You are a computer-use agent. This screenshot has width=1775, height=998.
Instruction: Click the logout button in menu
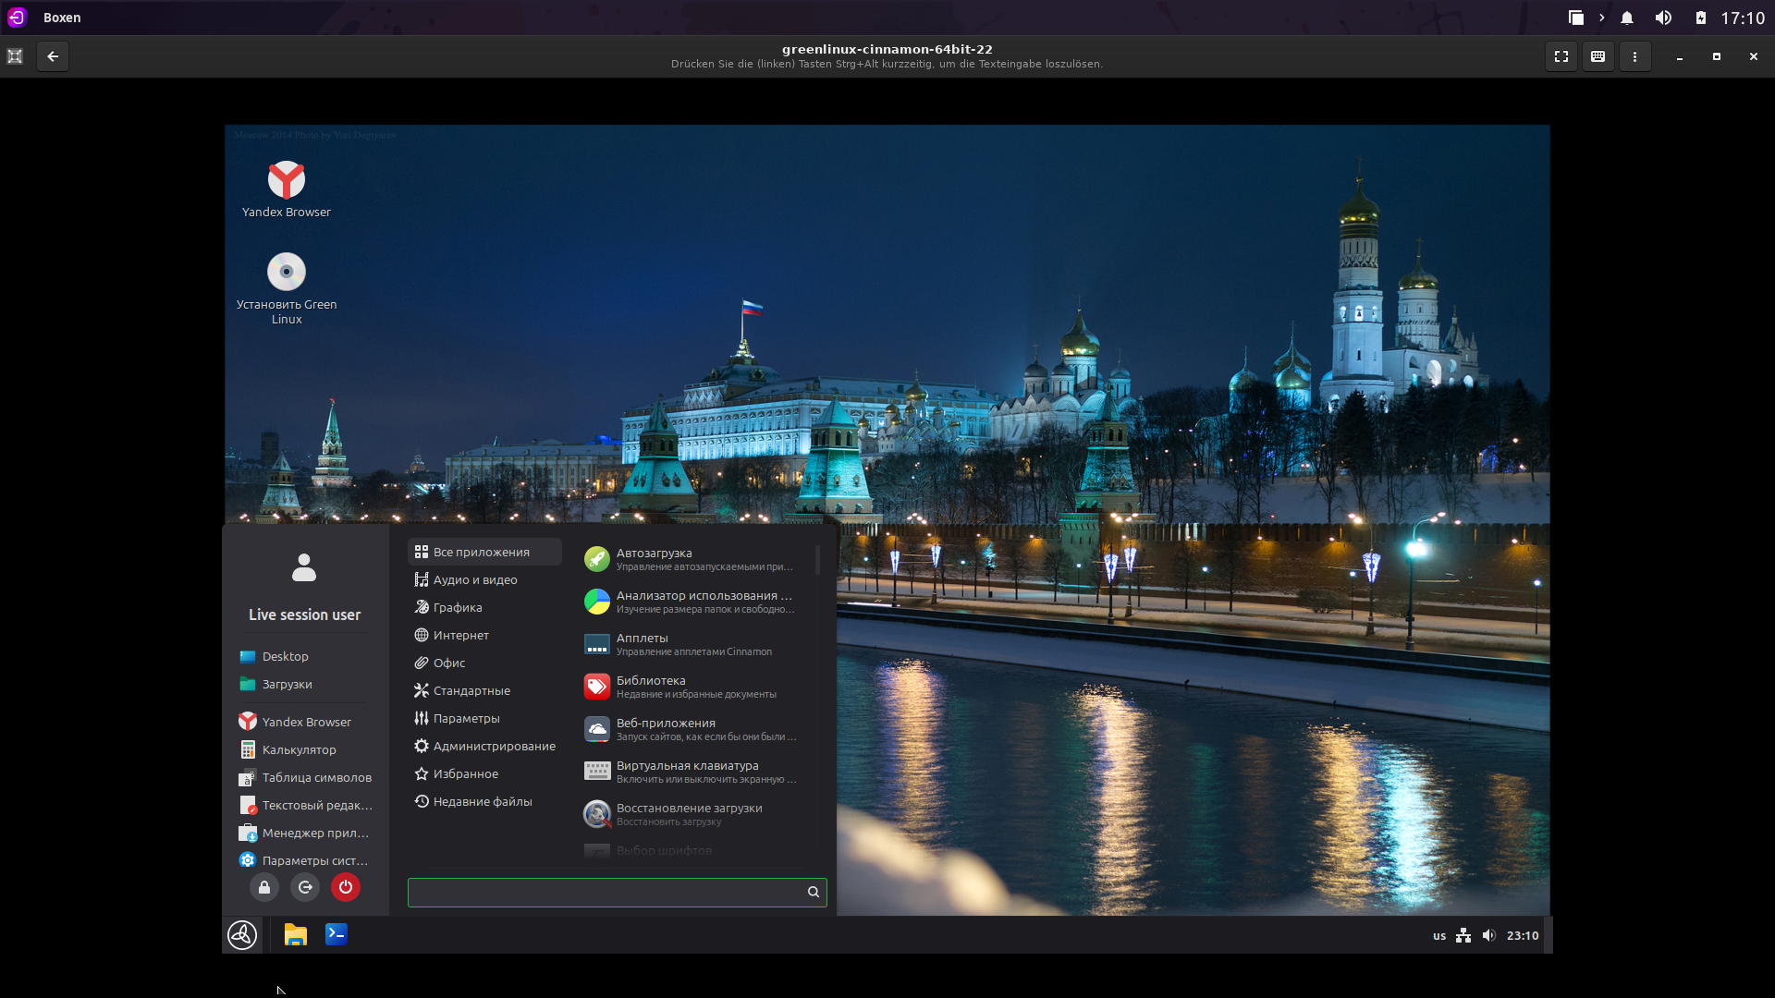coord(305,887)
